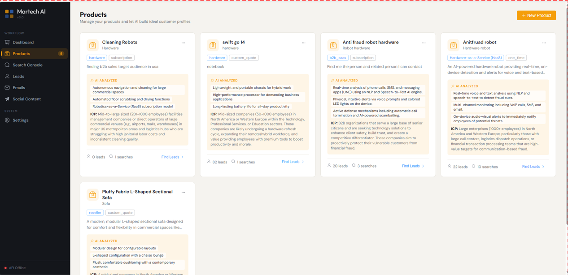Click the 20 leads count

[x=337, y=166]
